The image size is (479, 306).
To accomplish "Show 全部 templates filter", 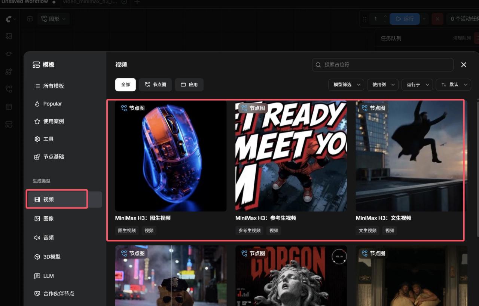I will point(125,85).
